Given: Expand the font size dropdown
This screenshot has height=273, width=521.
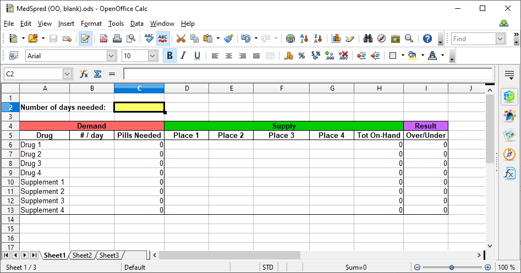Looking at the screenshot, I should click(x=153, y=55).
